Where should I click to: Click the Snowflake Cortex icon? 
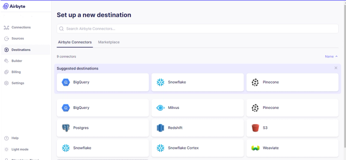point(160,148)
